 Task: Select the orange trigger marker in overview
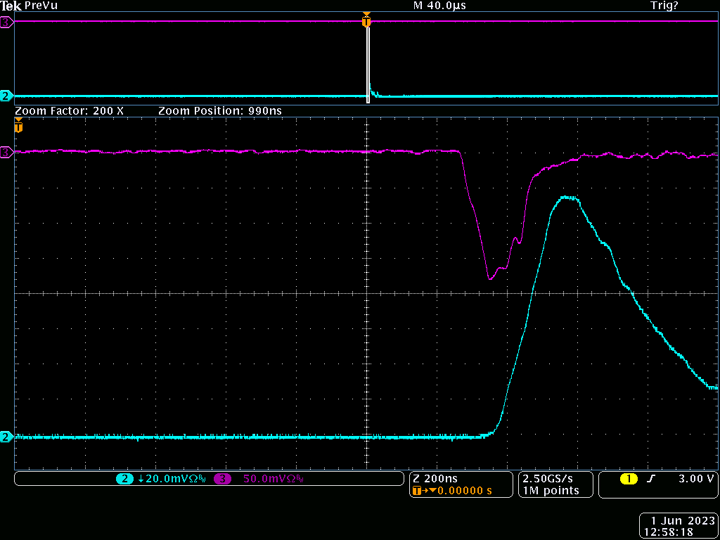pos(366,22)
